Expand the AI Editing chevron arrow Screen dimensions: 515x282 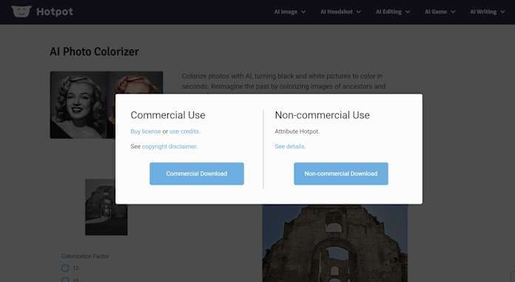click(x=408, y=12)
